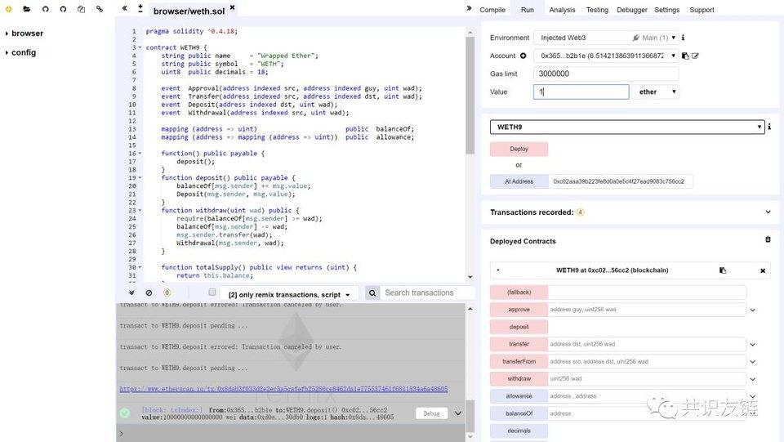Screen dimensions: 784x442
Task: Expand the Transactions recorded section
Action: click(768, 212)
